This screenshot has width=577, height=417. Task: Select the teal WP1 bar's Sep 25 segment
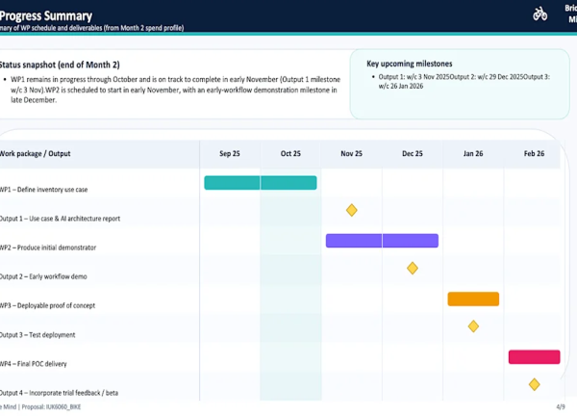[x=232, y=182]
